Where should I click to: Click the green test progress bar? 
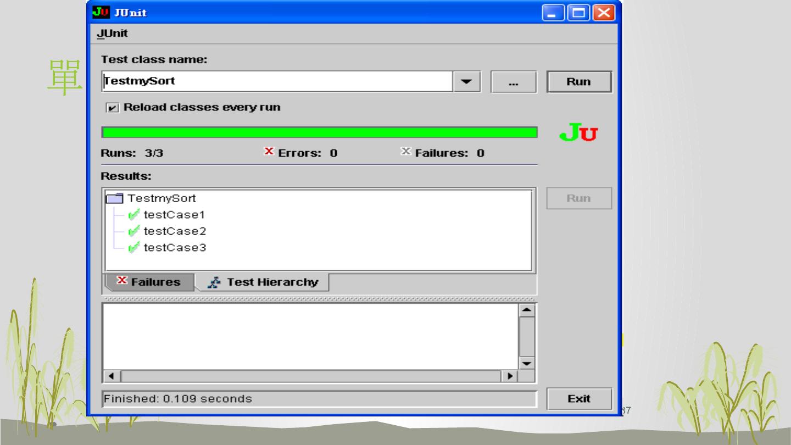[320, 132]
